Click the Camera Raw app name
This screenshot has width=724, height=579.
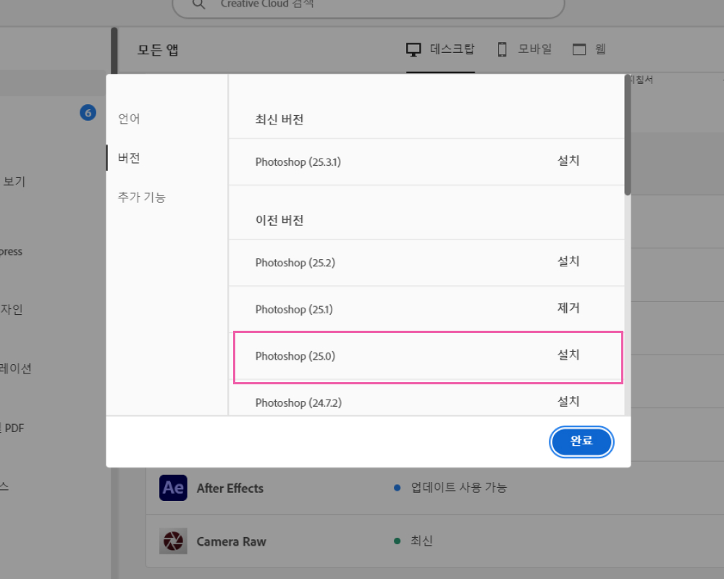232,541
